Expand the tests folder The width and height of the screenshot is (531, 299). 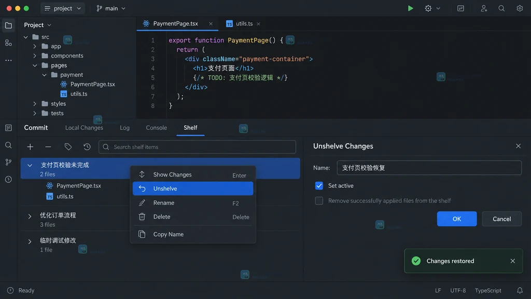click(35, 113)
